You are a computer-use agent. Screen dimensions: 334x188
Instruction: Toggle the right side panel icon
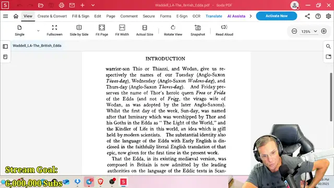pos(328,56)
